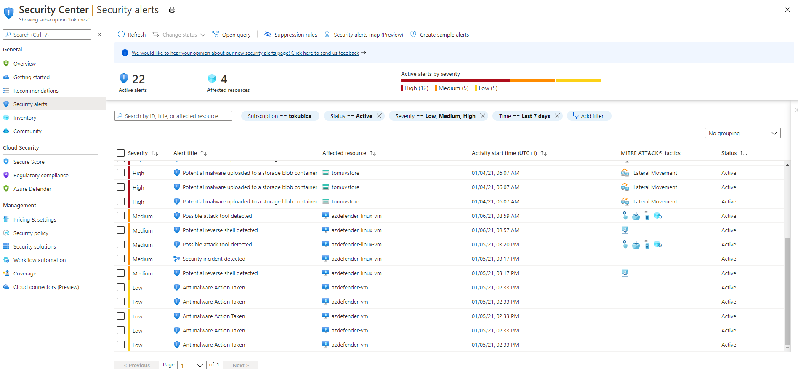Remove the Status Active filter
The width and height of the screenshot is (798, 369).
379,116
